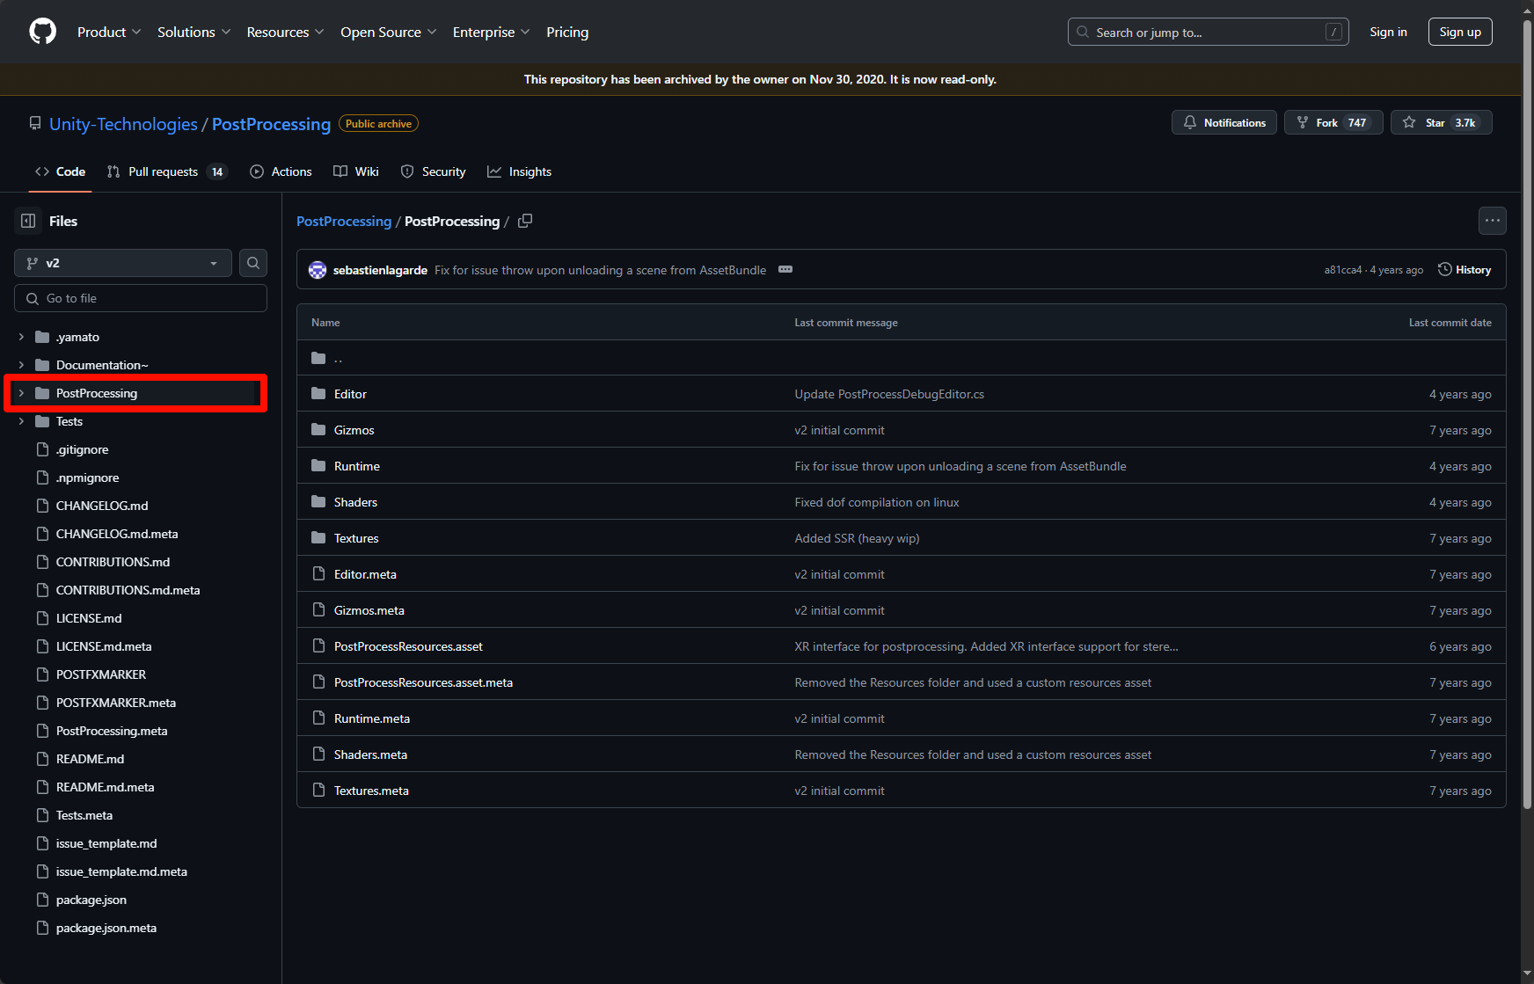Open commit hash a81cca4

[x=1343, y=270]
